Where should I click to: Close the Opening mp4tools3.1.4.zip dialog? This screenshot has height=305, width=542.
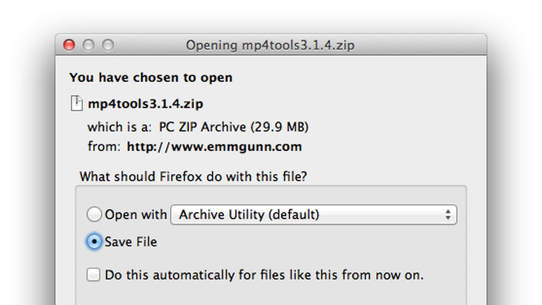click(x=69, y=45)
